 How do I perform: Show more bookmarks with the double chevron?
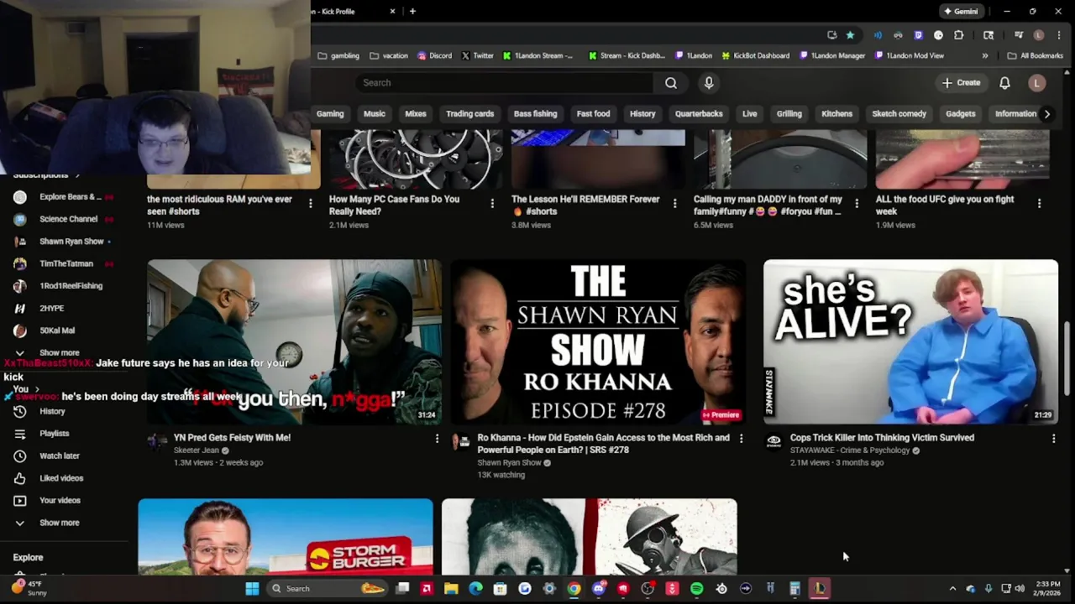pos(985,56)
